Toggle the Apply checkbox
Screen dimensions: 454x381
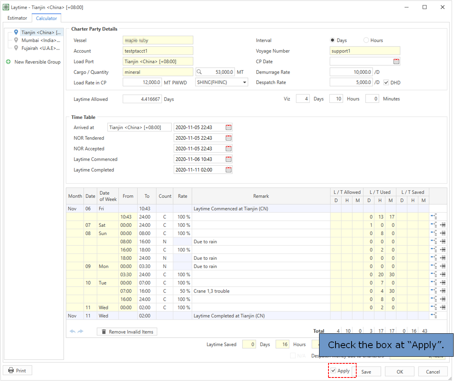(333, 371)
